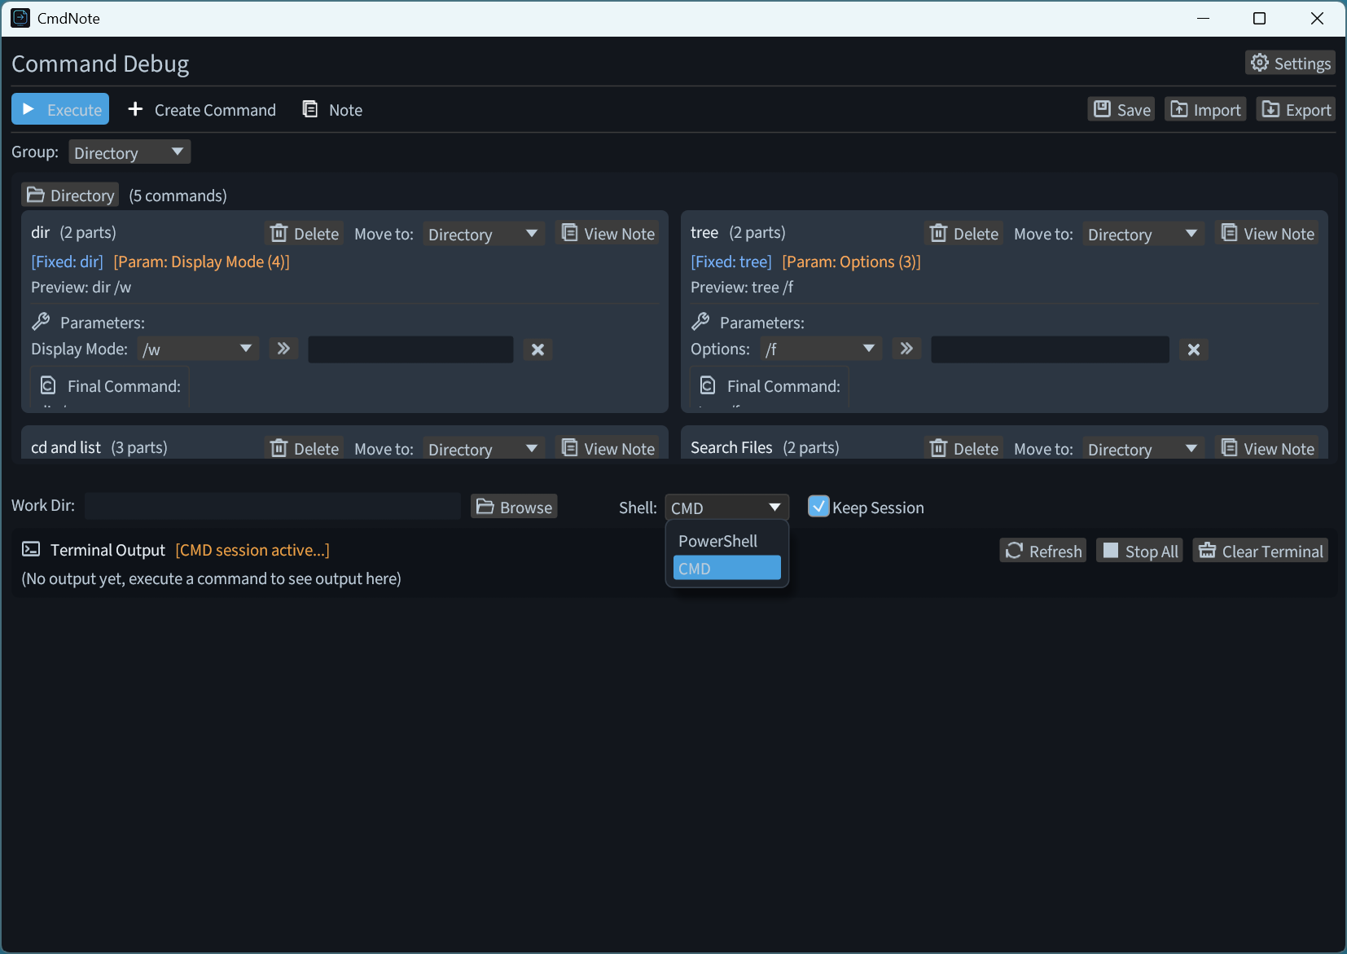Click custom value field for tree Options
1347x954 pixels.
pos(1050,350)
